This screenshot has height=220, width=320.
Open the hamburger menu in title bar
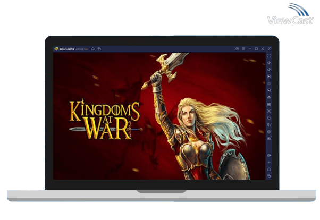point(243,49)
